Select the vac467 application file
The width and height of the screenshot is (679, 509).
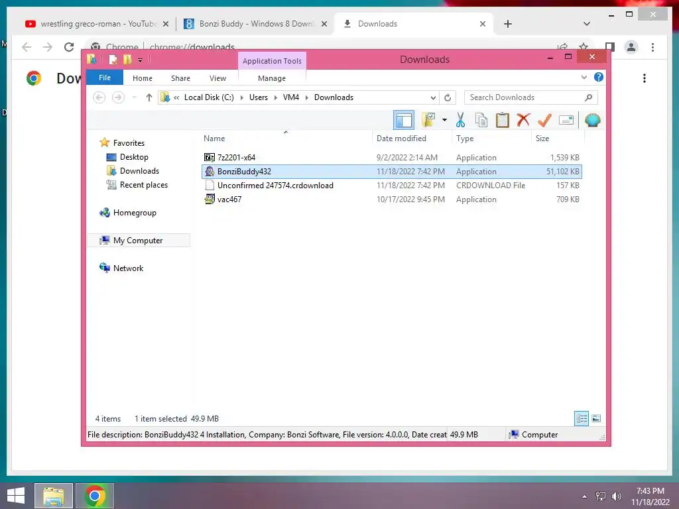(391, 199)
